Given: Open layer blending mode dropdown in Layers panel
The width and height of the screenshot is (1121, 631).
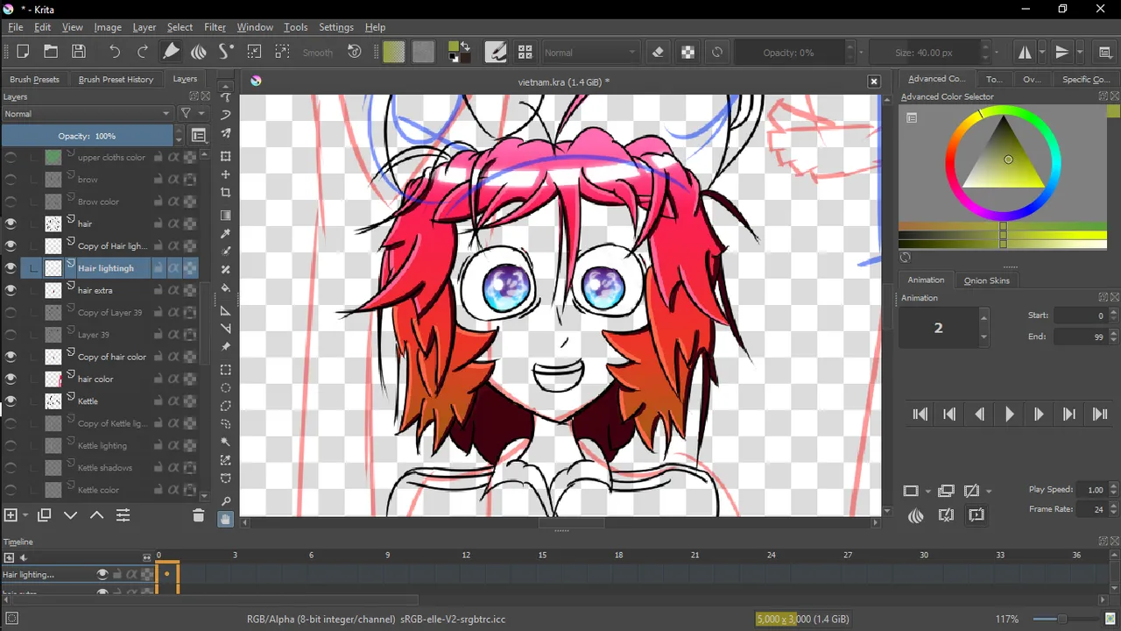Looking at the screenshot, I should (88, 114).
